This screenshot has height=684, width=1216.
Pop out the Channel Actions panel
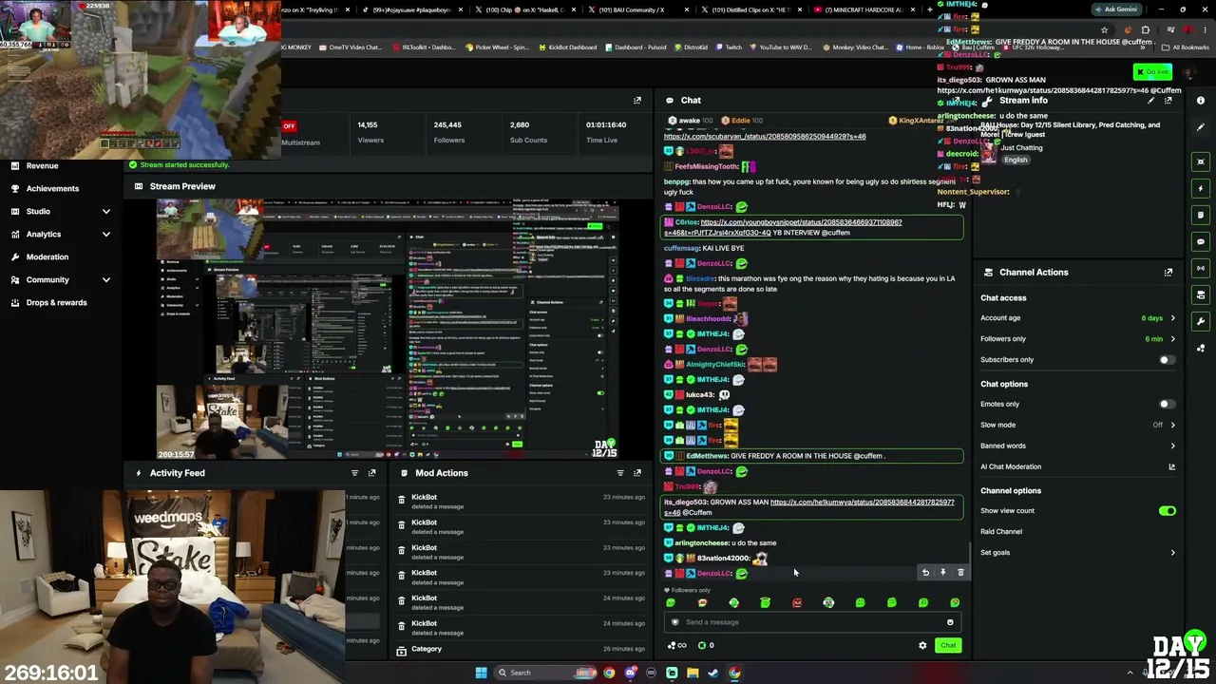pyautogui.click(x=1168, y=273)
